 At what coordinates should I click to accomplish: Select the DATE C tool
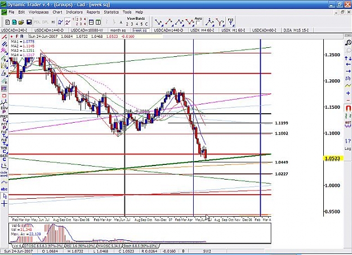click(x=4, y=158)
